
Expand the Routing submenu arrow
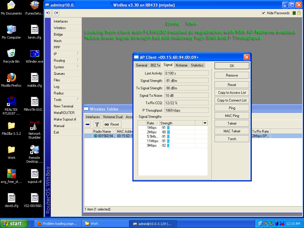point(78,60)
